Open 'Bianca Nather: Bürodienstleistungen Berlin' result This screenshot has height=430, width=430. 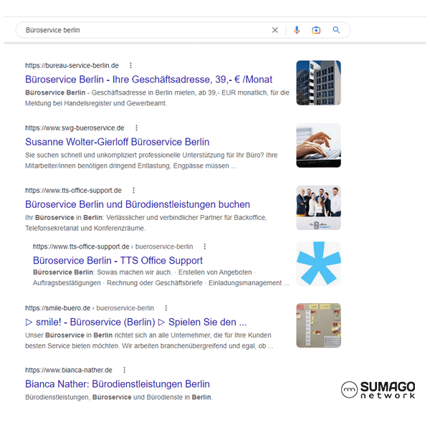tap(118, 384)
